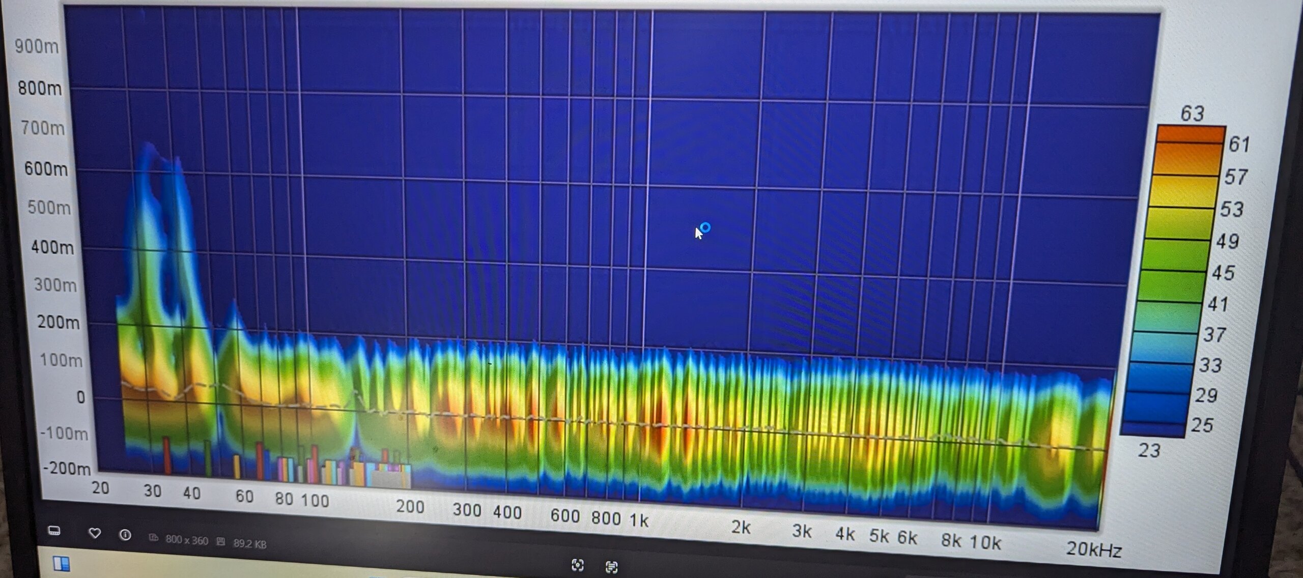Tap the text-scan icon at the bottom center
This screenshot has height=578, width=1303.
pyautogui.click(x=611, y=566)
